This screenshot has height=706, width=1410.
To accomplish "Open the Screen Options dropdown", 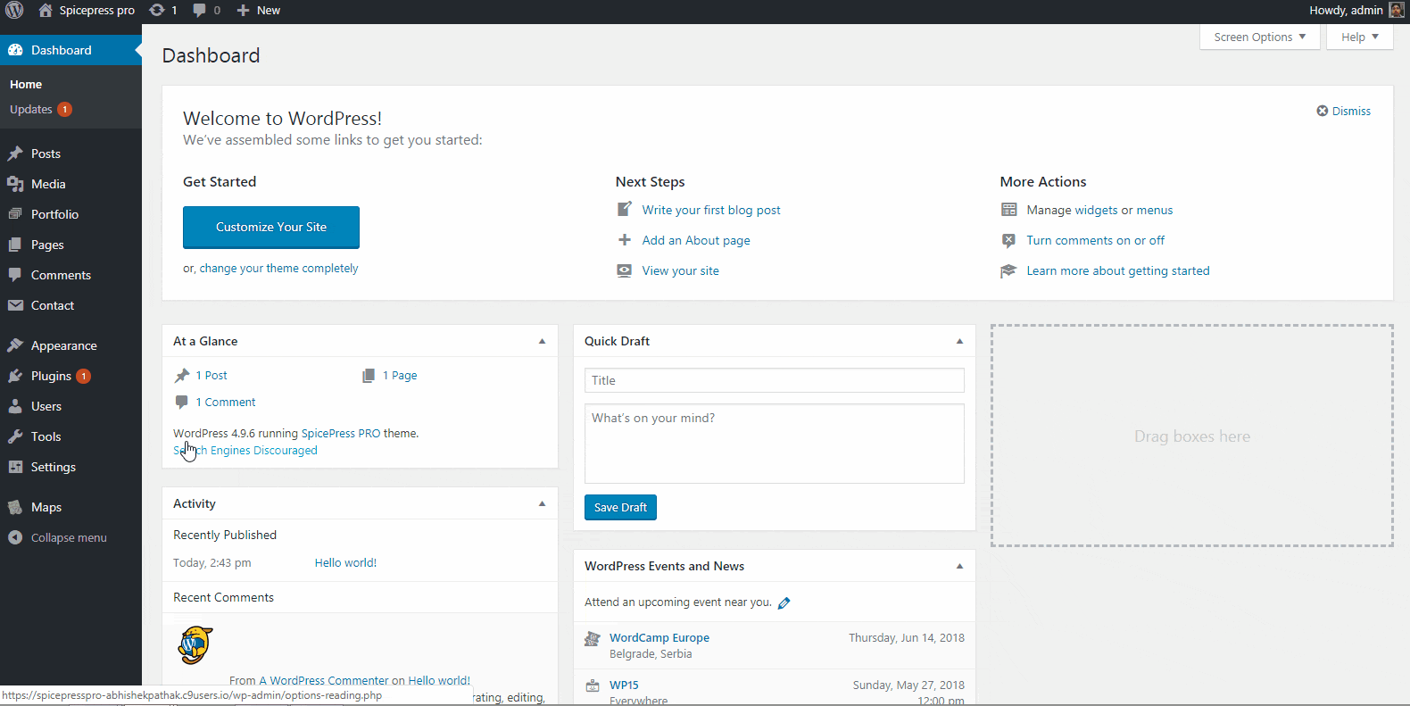I will (x=1260, y=37).
